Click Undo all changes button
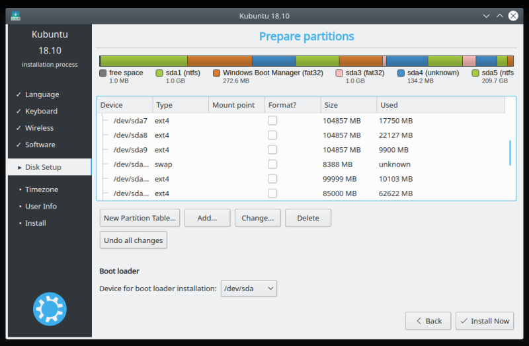 pyautogui.click(x=134, y=240)
